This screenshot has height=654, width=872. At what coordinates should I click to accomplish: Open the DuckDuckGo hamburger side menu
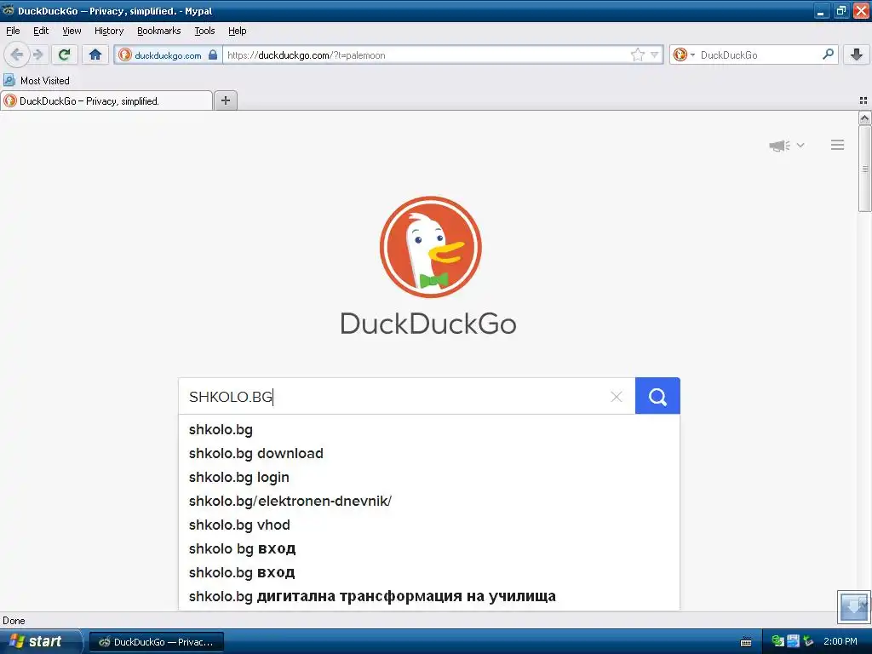[x=838, y=145]
